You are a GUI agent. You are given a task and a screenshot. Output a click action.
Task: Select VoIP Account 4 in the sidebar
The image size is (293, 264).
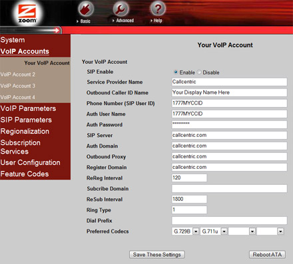tap(18, 97)
